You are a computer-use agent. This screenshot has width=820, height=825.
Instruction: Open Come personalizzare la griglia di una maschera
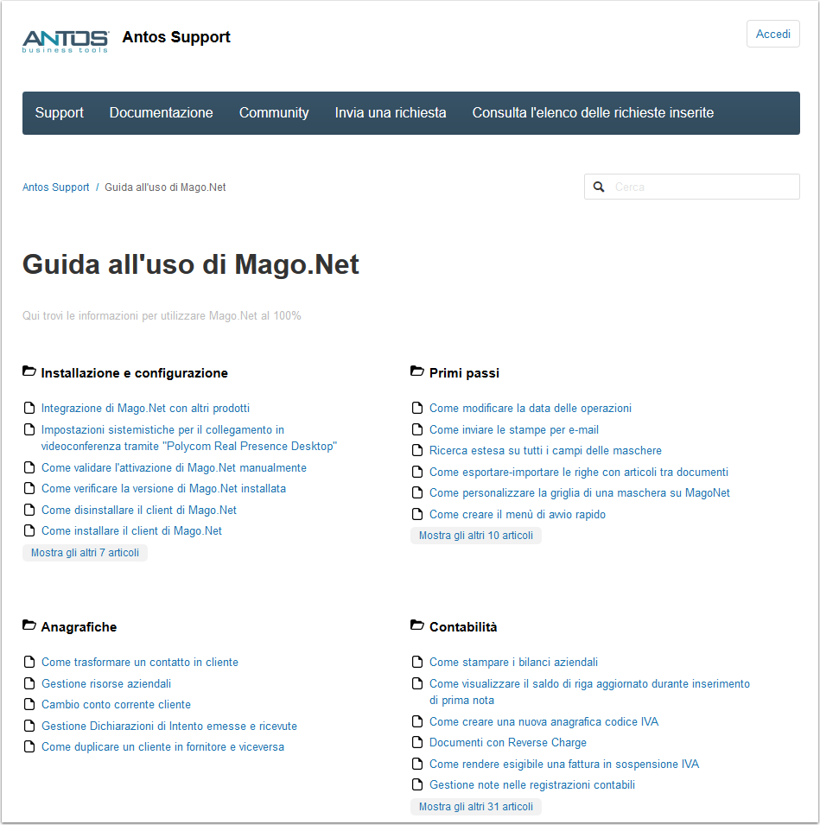pyautogui.click(x=580, y=493)
